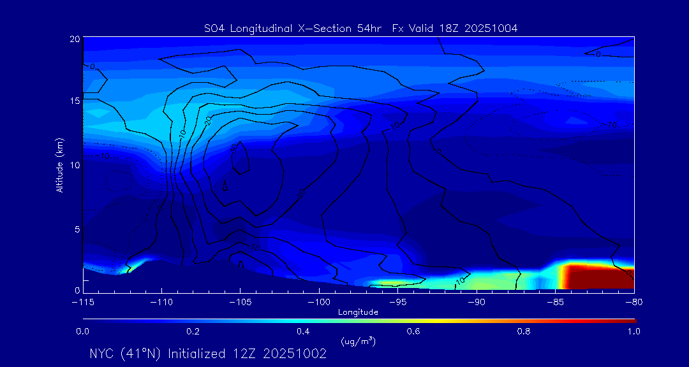
Task: Click the 'NYC (41°N) Initialized 12Z' footer text
Action: [x=208, y=354]
